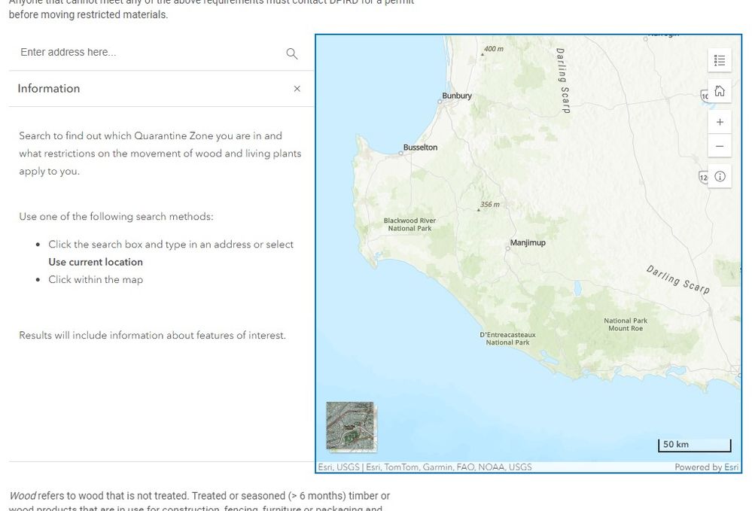The height and width of the screenshot is (511, 752).
Task: Click the Information panel heading
Action: 49,89
